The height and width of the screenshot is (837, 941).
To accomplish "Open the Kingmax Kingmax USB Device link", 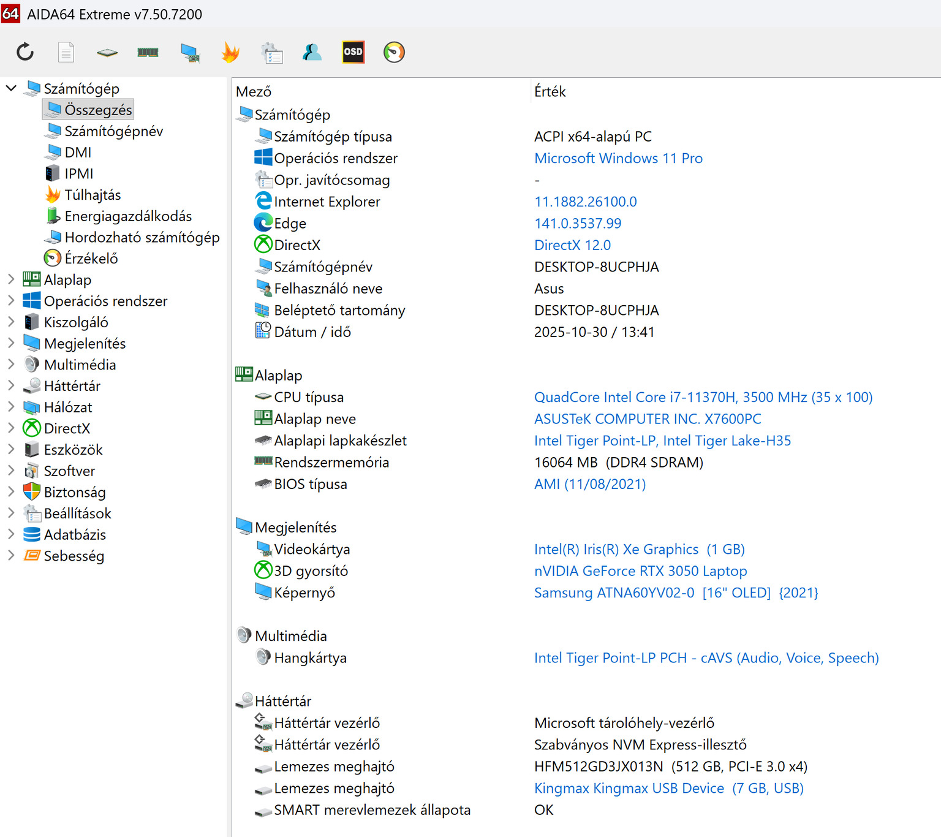I will coord(669,788).
